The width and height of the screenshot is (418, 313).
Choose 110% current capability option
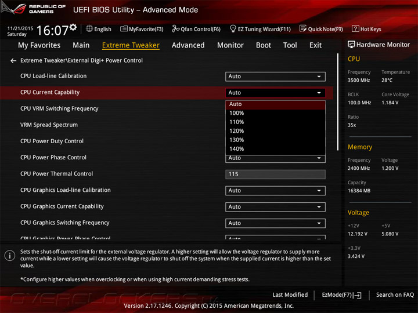click(275, 122)
